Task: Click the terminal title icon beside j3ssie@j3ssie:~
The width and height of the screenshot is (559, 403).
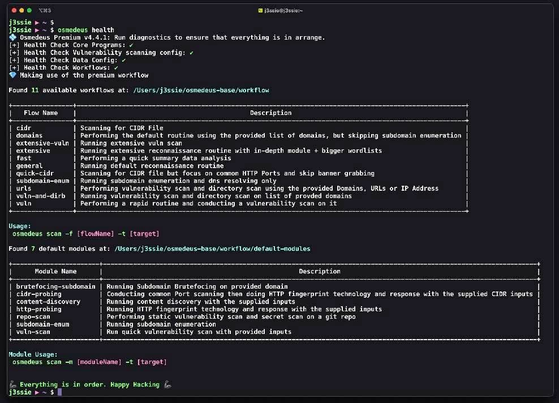Action: (260, 11)
